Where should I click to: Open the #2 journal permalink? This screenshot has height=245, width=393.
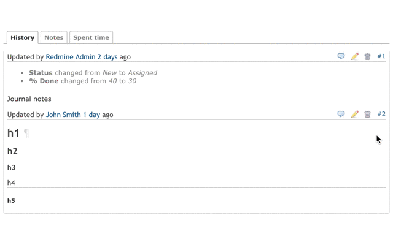coord(381,114)
